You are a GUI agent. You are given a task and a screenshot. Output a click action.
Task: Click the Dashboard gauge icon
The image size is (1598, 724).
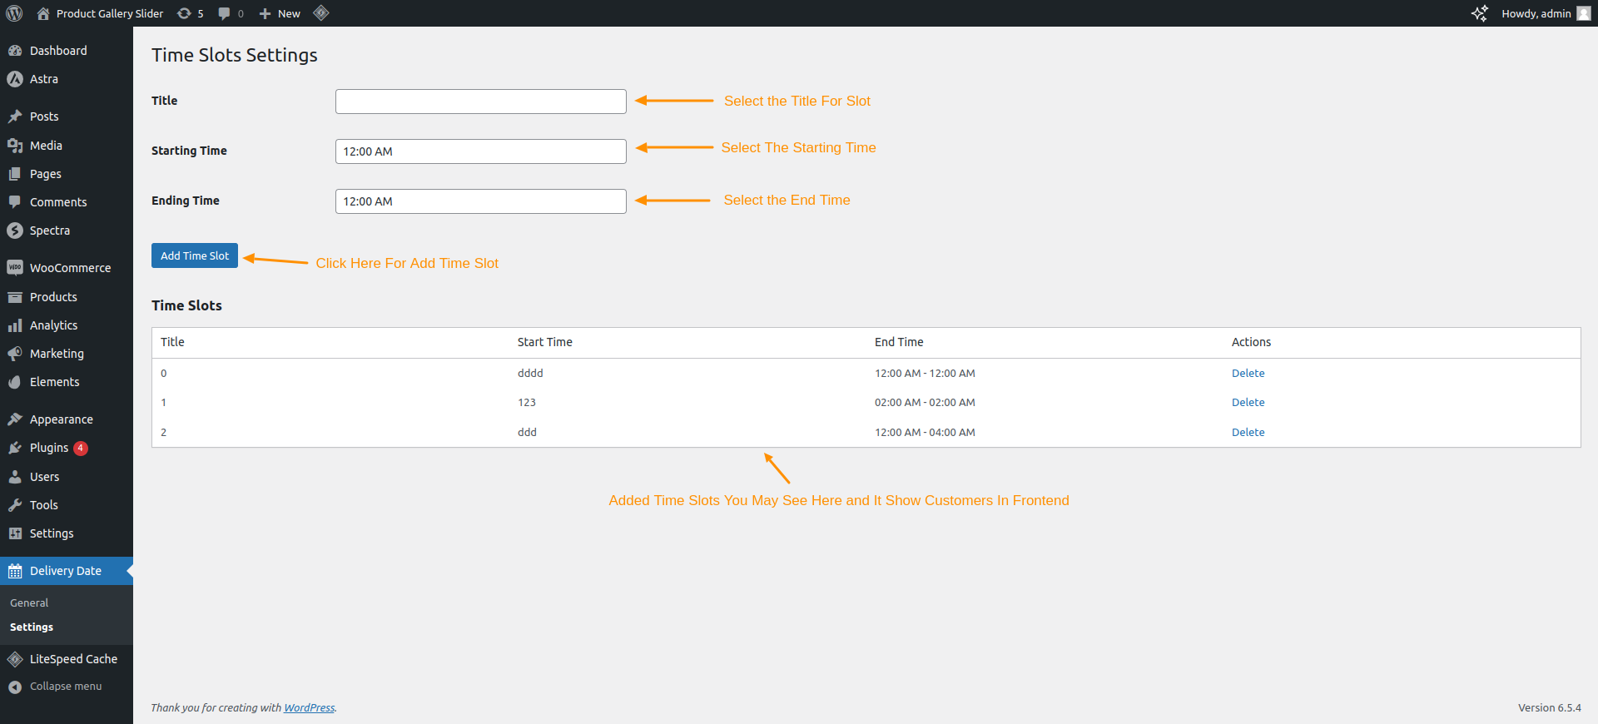pos(15,51)
